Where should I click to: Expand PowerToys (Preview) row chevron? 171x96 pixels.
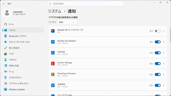[x=164, y=74]
